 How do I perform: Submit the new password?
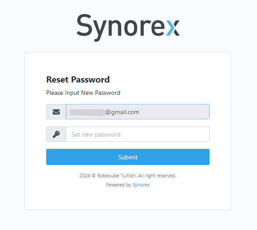[128, 157]
